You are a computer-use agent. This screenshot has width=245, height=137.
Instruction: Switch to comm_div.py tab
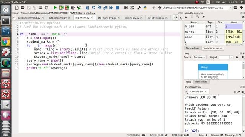pos(132,18)
